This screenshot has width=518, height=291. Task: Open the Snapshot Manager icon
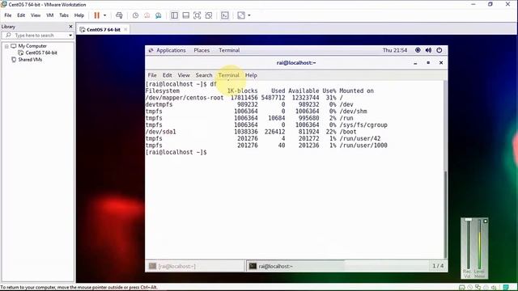[159, 15]
